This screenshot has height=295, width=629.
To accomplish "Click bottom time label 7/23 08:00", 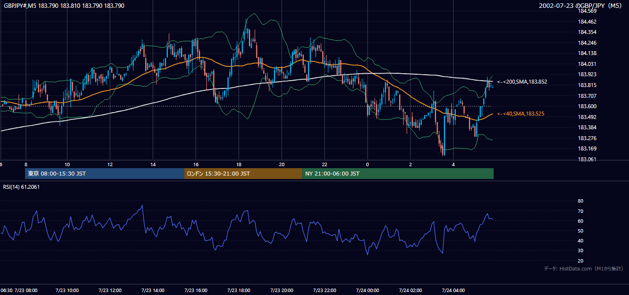I will pos(26,290).
